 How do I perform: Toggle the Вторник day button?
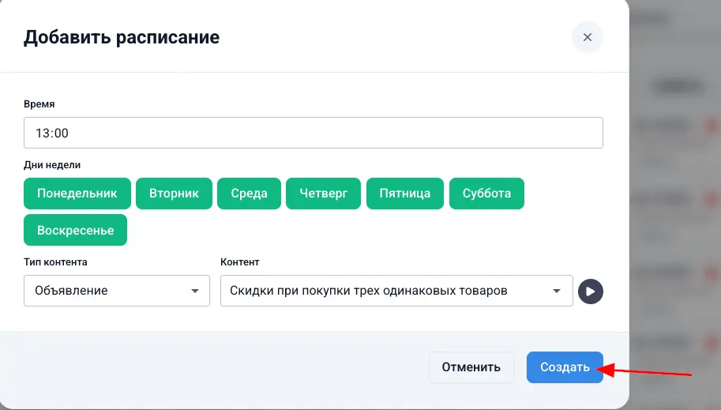(x=174, y=193)
